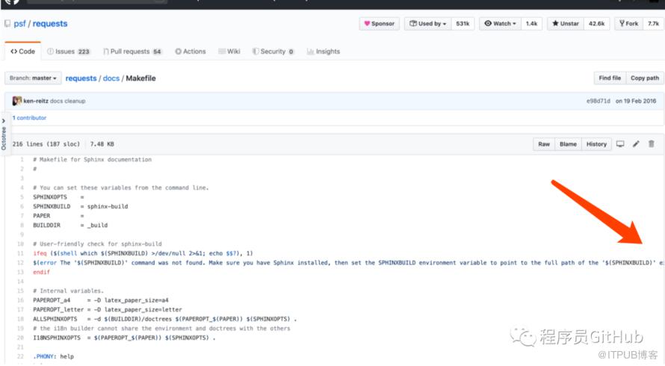This screenshot has height=366, width=665.
Task: Click the Raw button
Action: pyautogui.click(x=544, y=144)
